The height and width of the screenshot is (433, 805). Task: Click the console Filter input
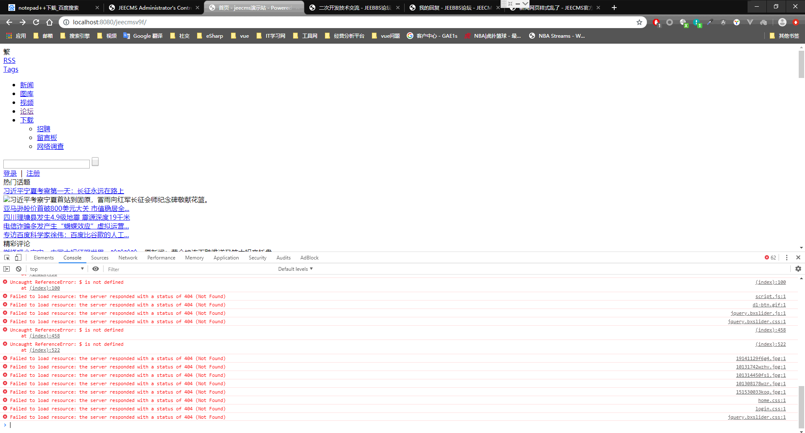coord(189,269)
